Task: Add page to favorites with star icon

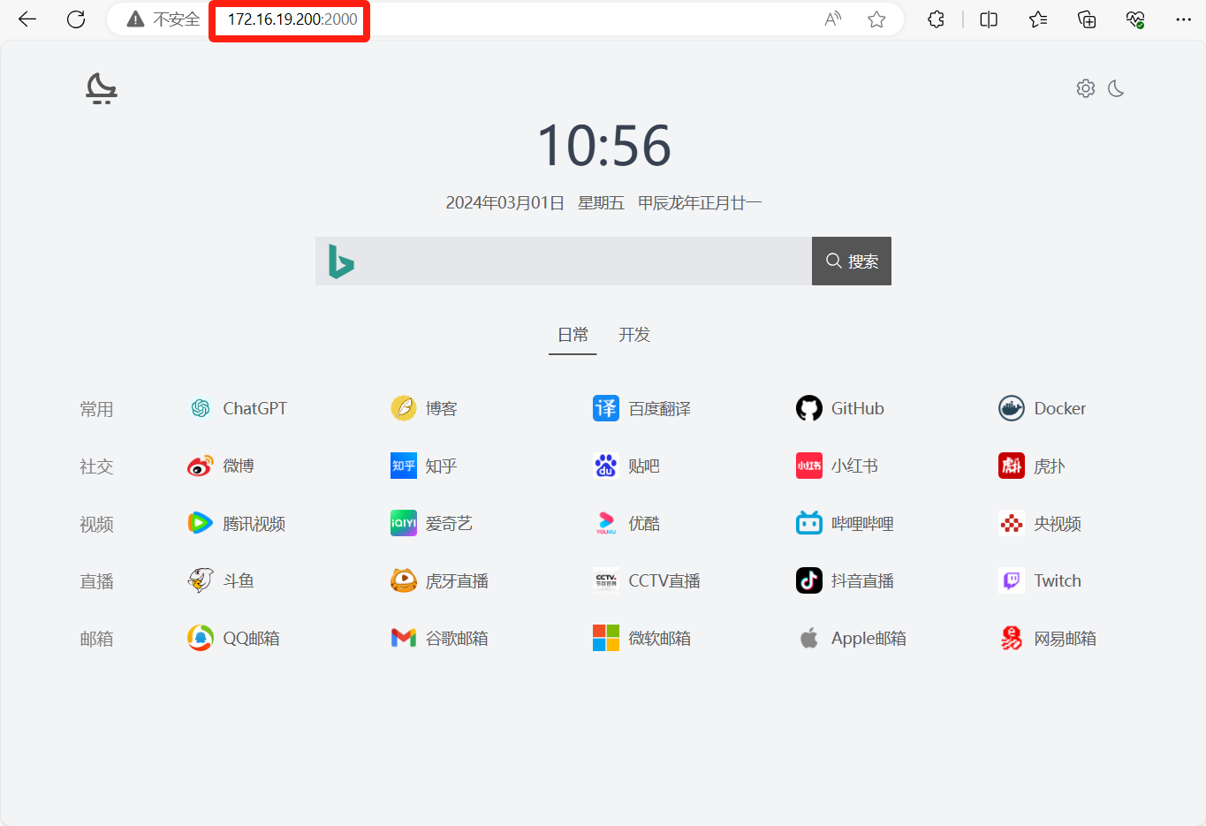Action: (876, 19)
